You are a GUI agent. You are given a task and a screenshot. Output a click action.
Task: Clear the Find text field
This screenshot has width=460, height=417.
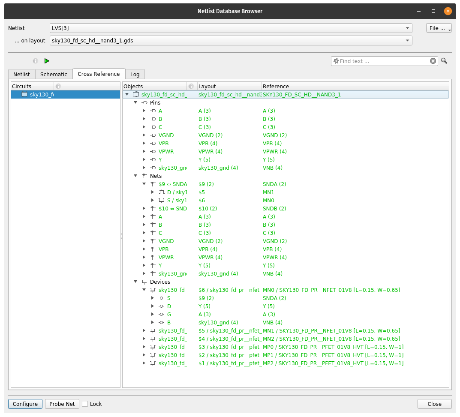click(x=433, y=61)
